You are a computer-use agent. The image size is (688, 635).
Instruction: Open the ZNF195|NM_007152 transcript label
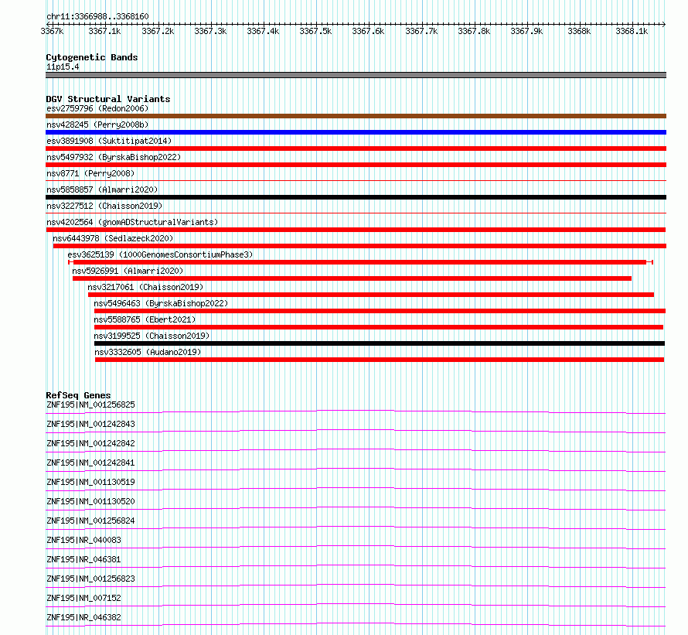(x=83, y=598)
